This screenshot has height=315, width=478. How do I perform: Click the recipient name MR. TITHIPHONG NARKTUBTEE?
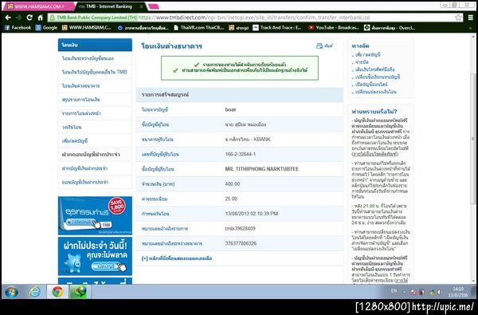point(262,169)
